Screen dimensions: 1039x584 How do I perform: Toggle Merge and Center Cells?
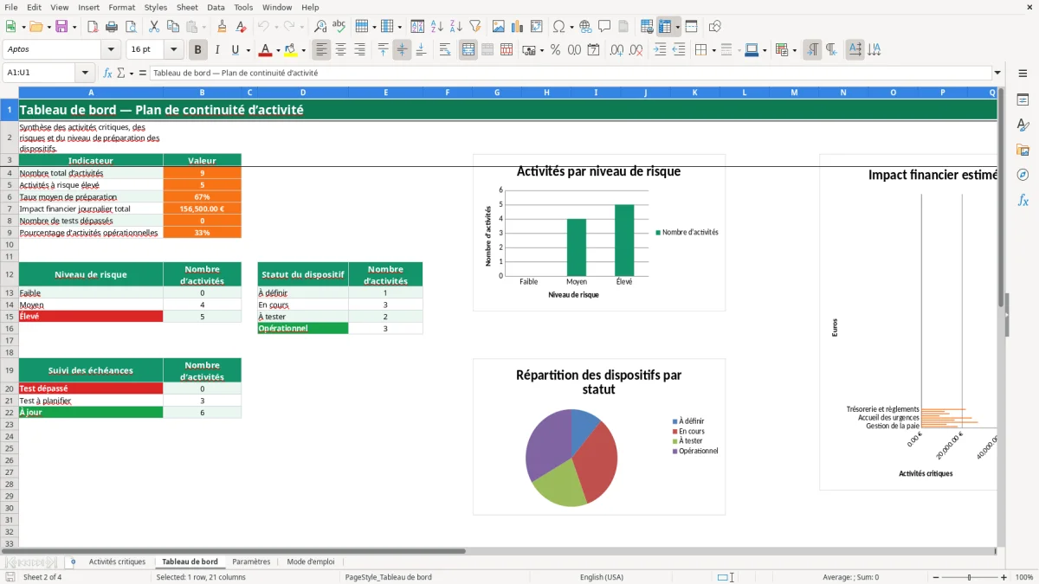coord(468,50)
